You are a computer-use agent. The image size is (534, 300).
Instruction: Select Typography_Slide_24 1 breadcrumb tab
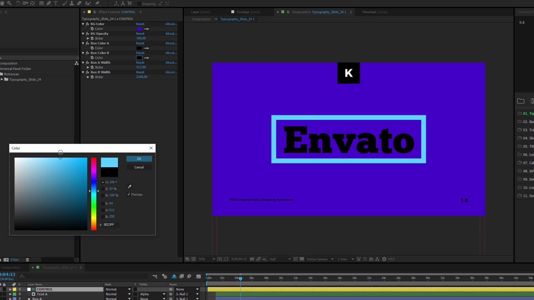tap(238, 19)
